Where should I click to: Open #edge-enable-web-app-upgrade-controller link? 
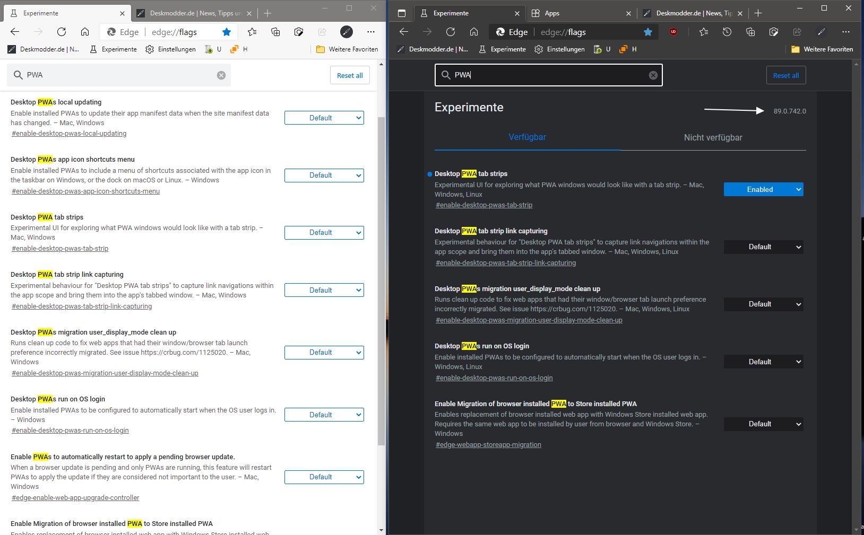point(75,498)
